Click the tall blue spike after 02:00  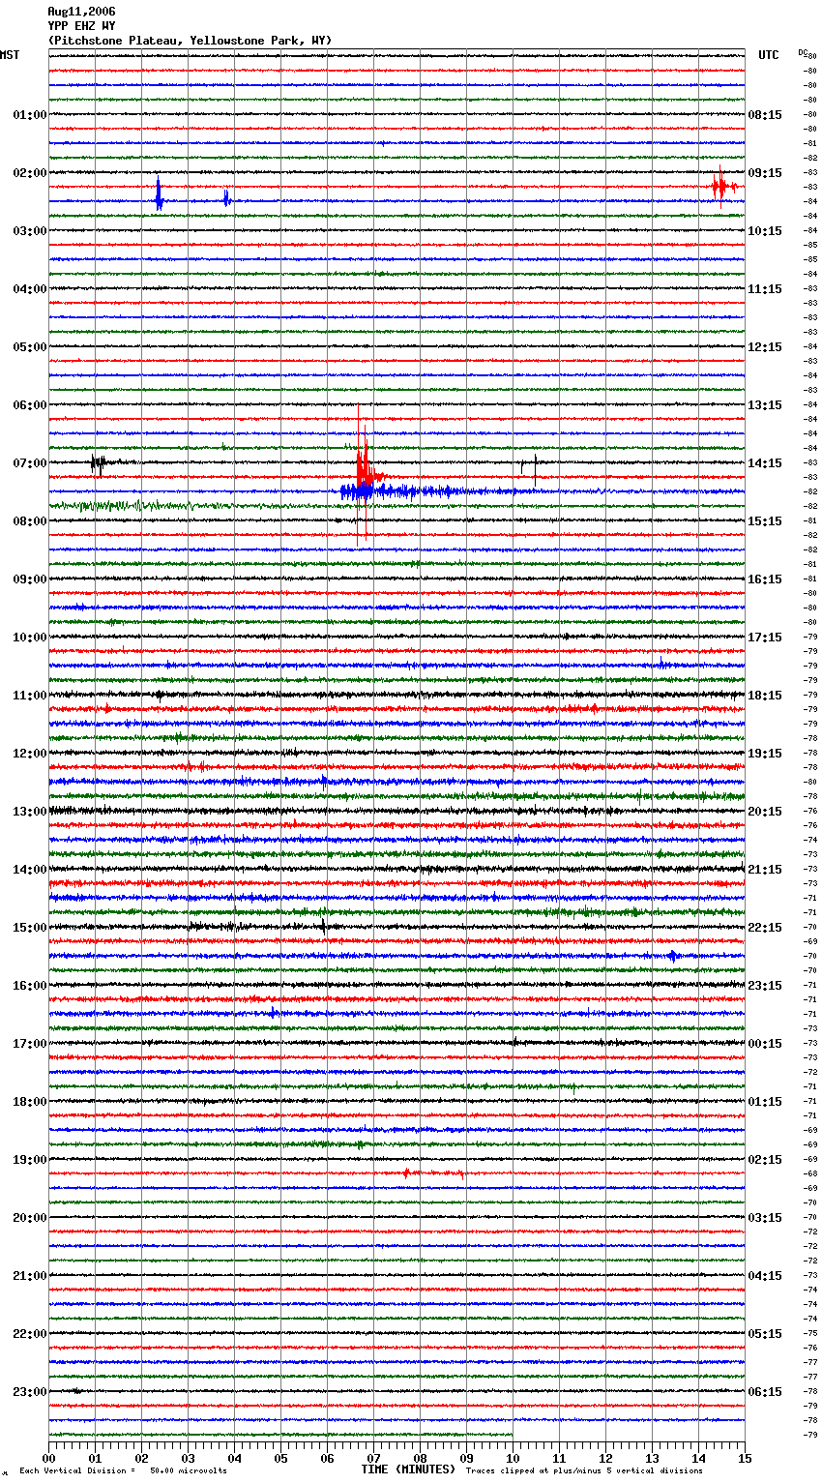159,193
